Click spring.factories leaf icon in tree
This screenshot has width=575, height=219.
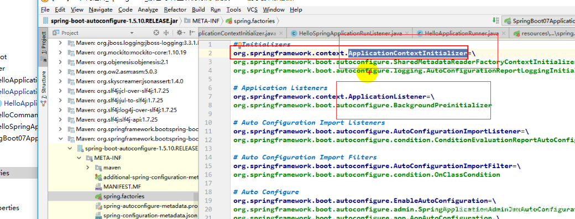(x=98, y=196)
